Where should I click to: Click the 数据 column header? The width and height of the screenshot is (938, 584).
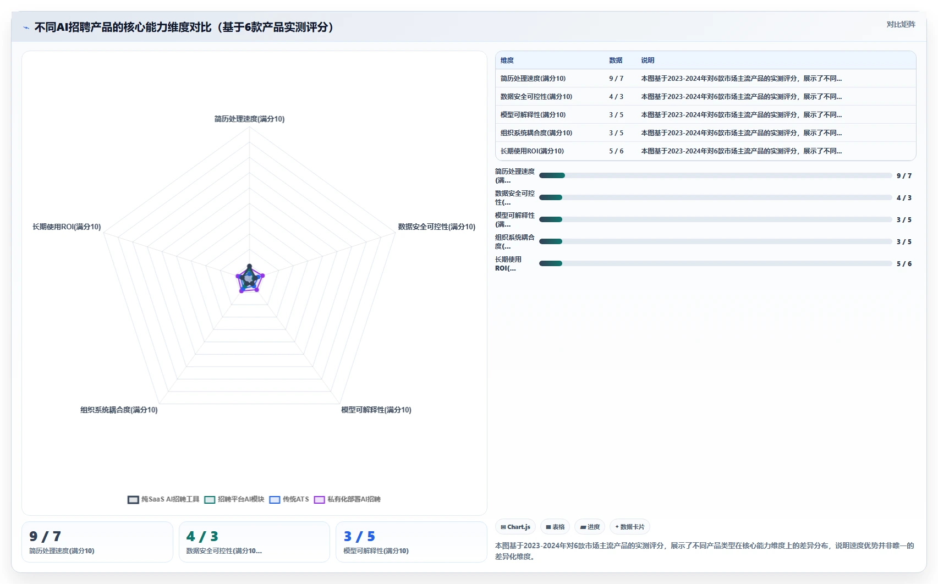click(x=616, y=60)
